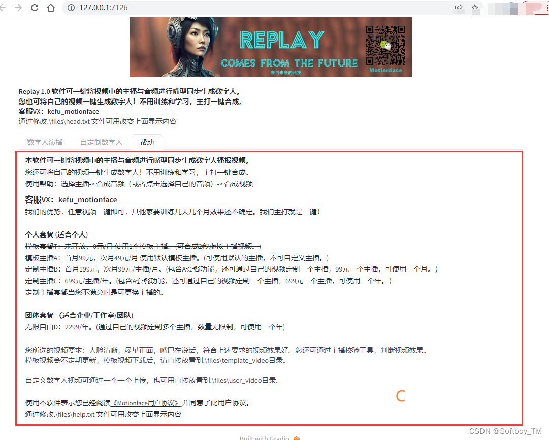
Task: Go to the browser home page icon
Action: click(x=51, y=7)
